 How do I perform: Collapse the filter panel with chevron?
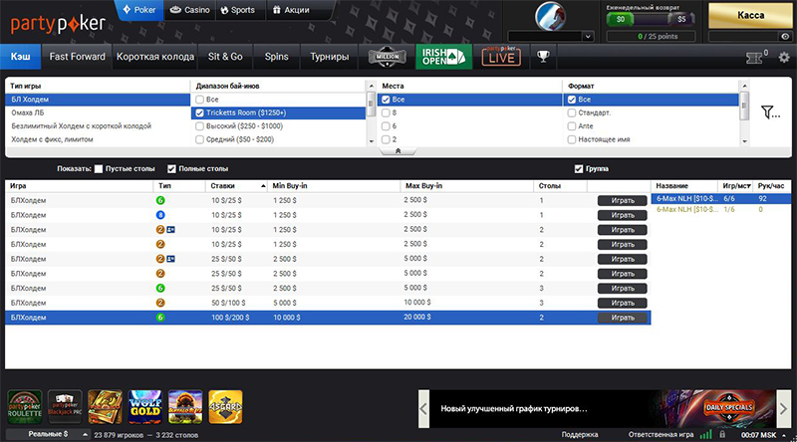[398, 151]
